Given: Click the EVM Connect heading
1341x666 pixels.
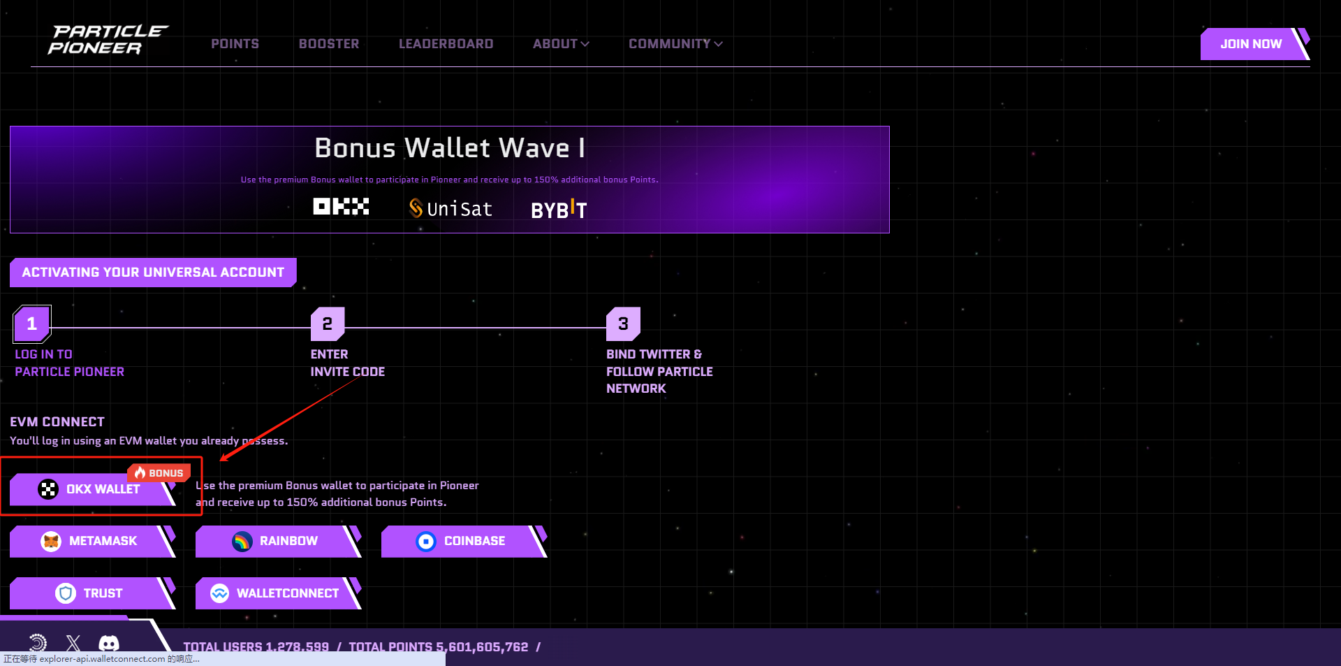Looking at the screenshot, I should tap(57, 422).
